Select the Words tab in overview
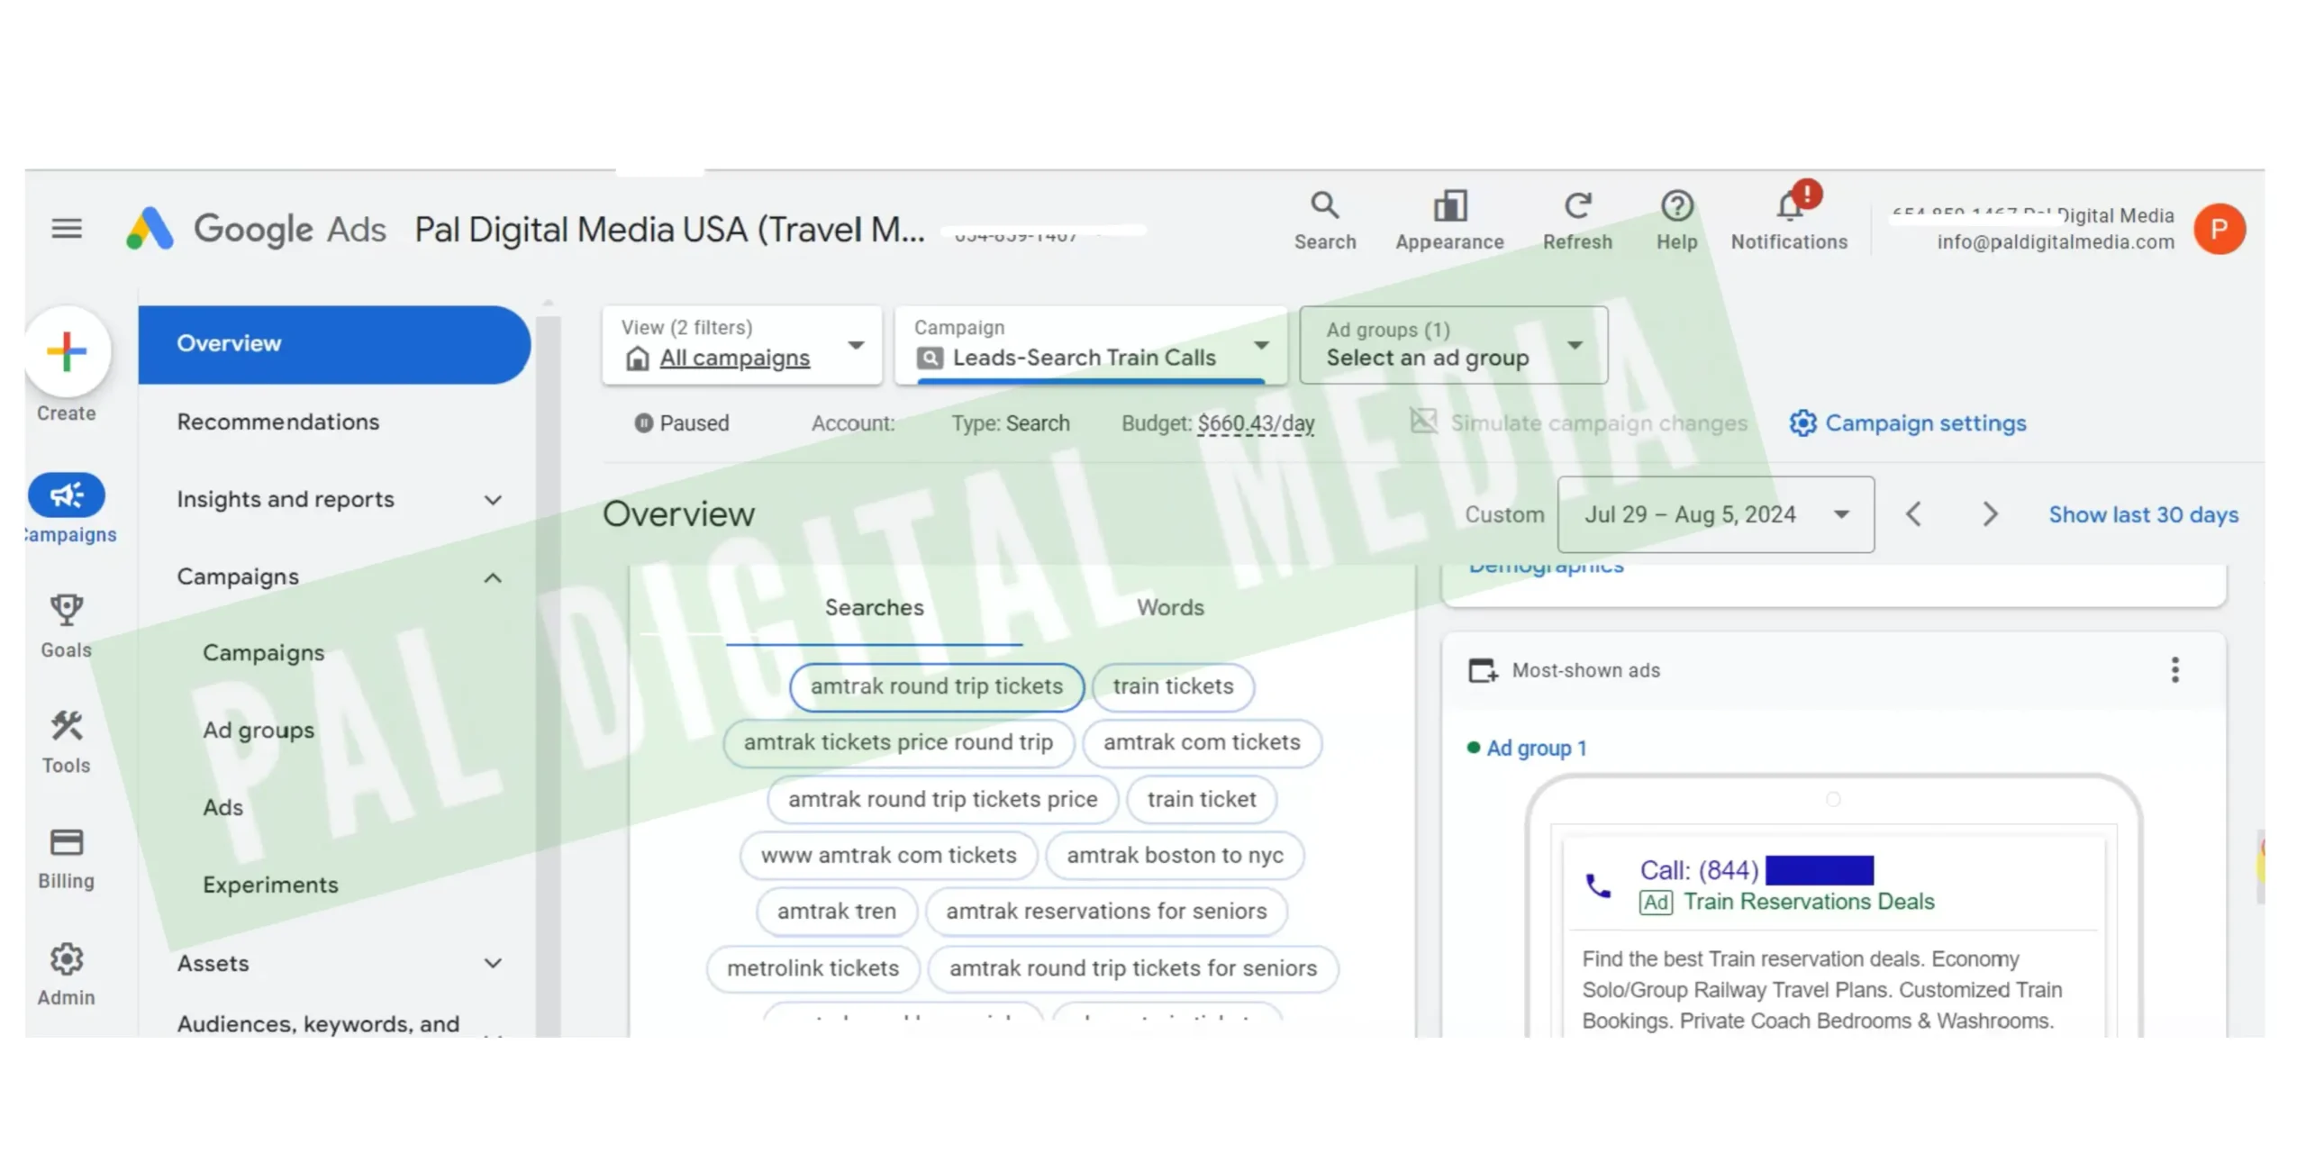2306x1153 pixels. (x=1169, y=607)
